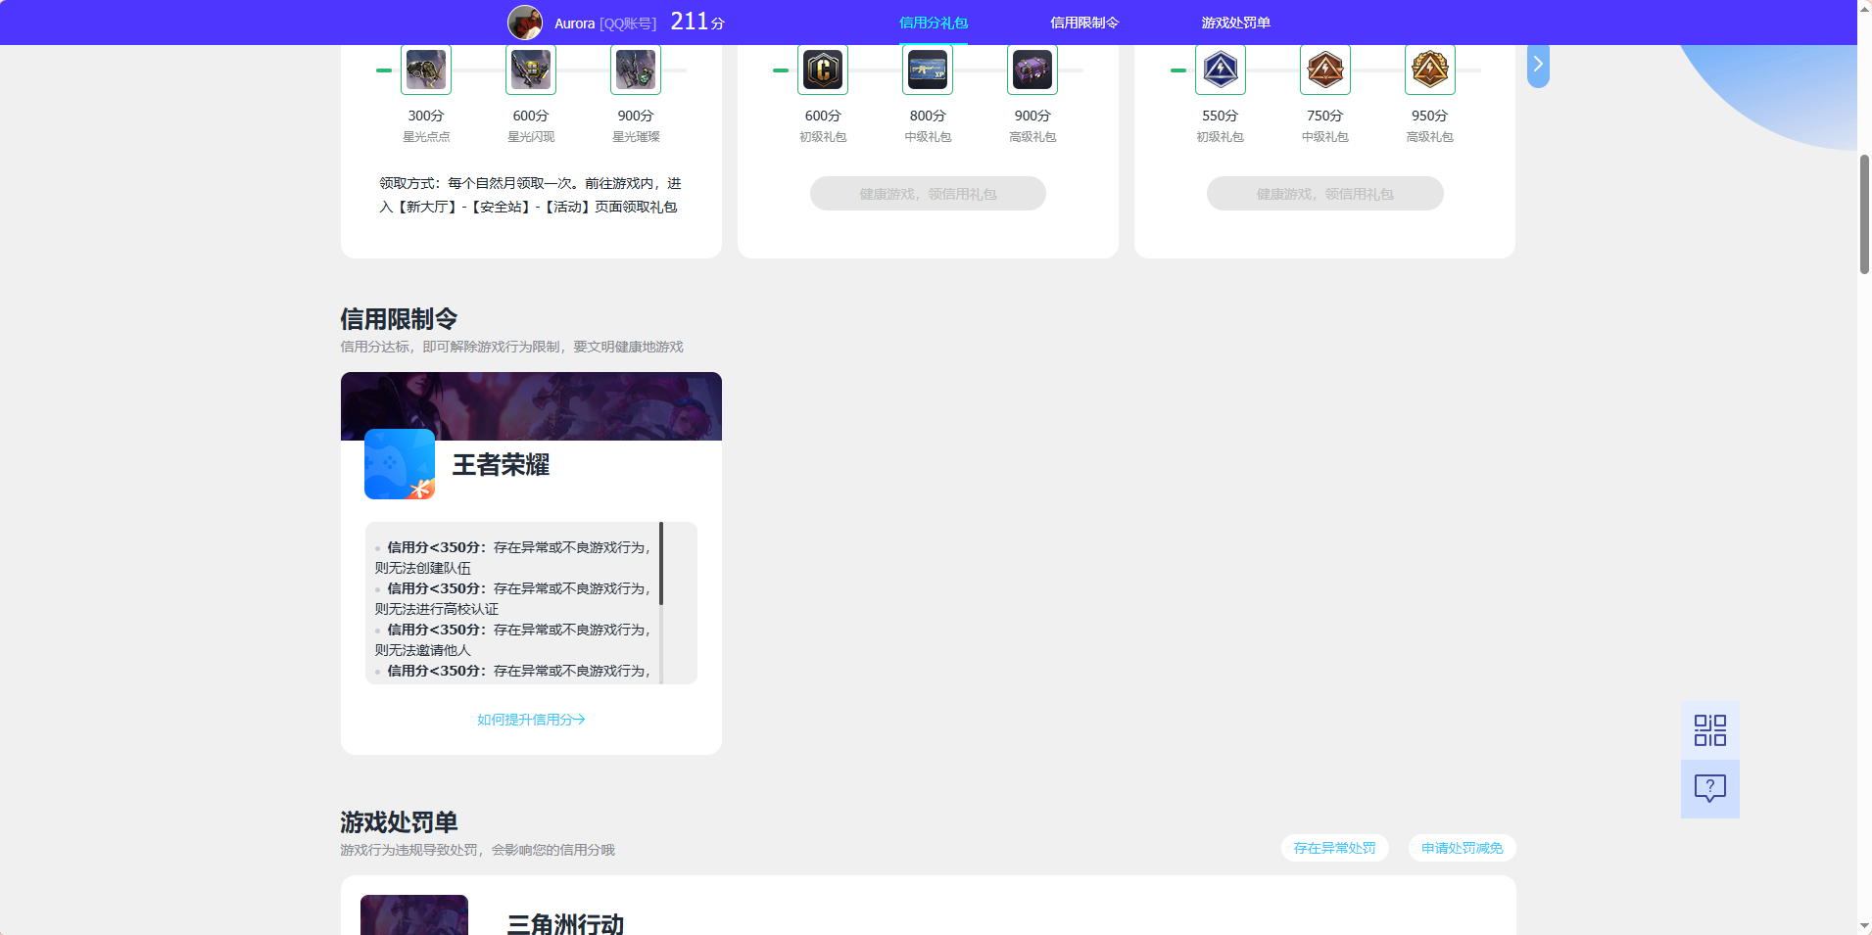Click the 600分 初级礼包 gold C icon
Image resolution: width=1872 pixels, height=935 pixels.
click(x=823, y=70)
